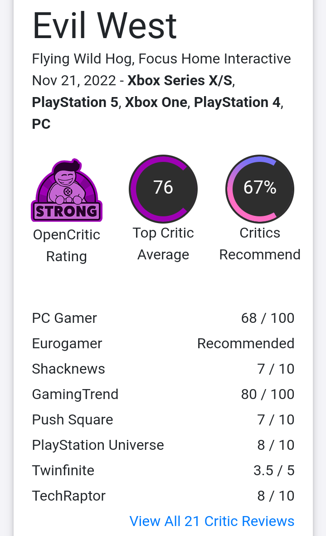
Task: Click the Strong OpenCritic rating badge icon
Action: [67, 190]
